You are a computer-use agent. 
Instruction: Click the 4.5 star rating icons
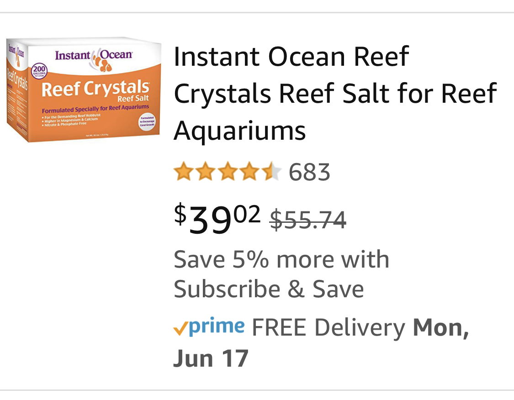(x=228, y=172)
